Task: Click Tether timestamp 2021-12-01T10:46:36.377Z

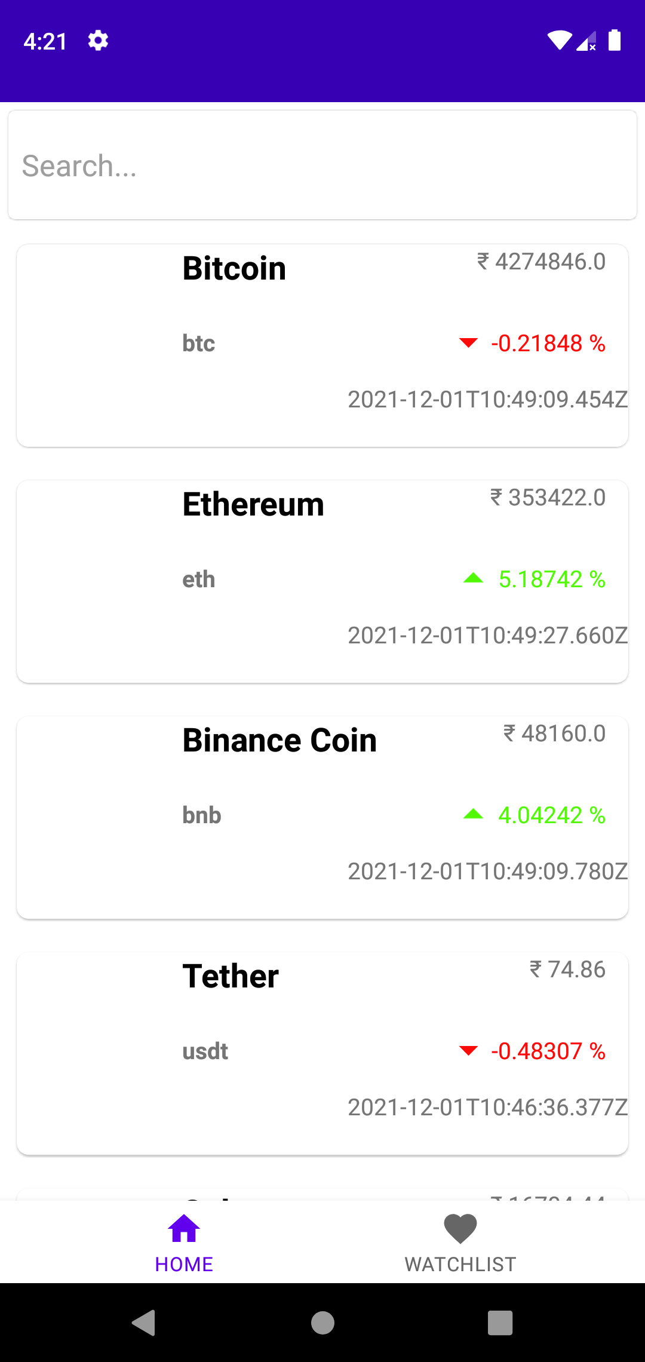Action: tap(487, 1107)
